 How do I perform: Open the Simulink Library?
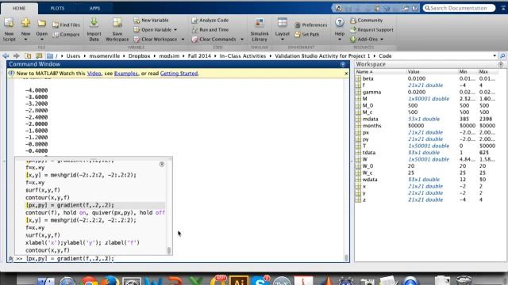260,30
